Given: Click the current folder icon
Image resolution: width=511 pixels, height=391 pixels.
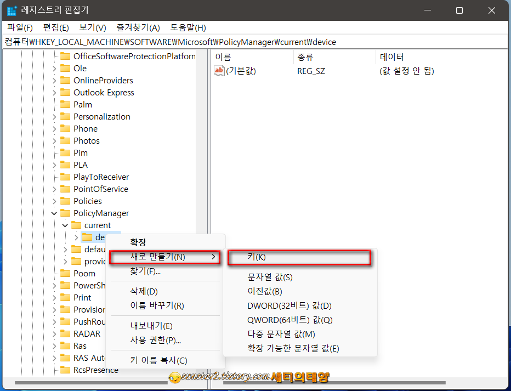Looking at the screenshot, I should coord(77,225).
